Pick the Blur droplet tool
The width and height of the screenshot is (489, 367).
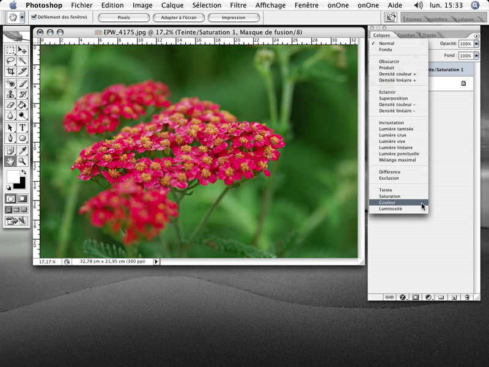10,116
